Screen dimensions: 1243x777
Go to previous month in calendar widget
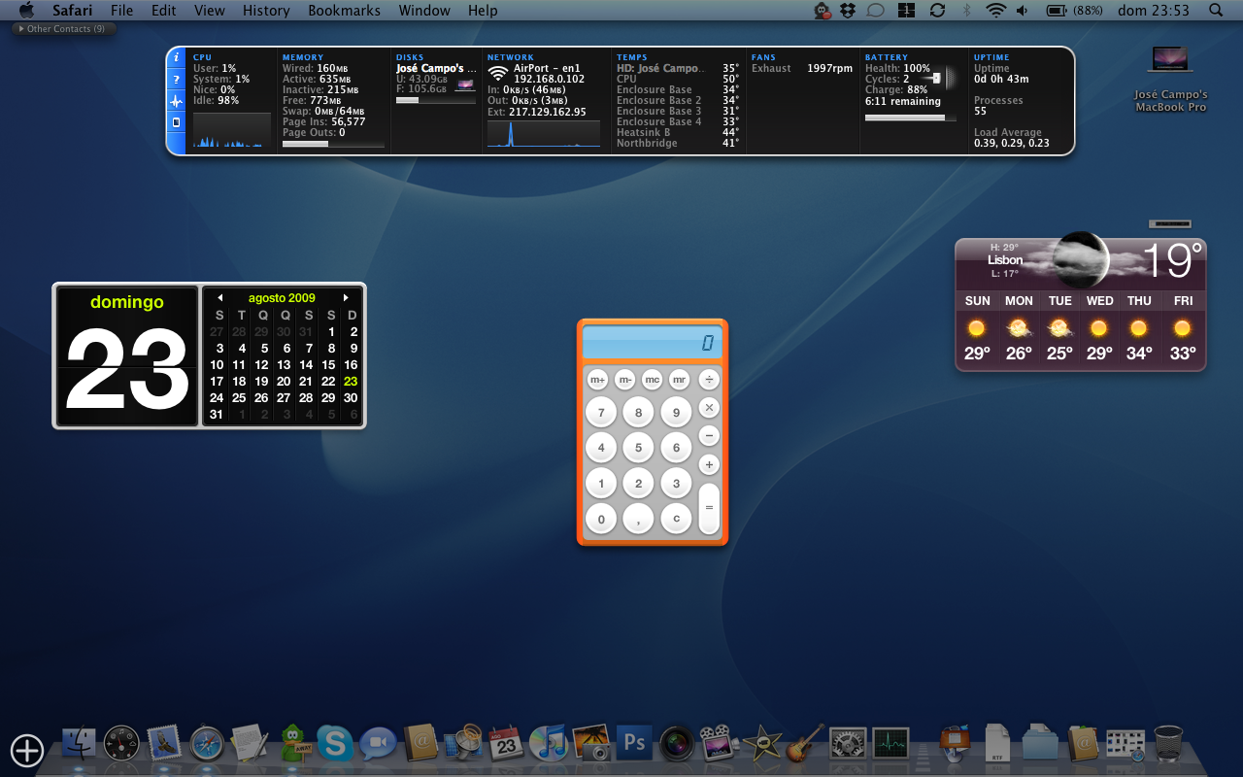[220, 298]
